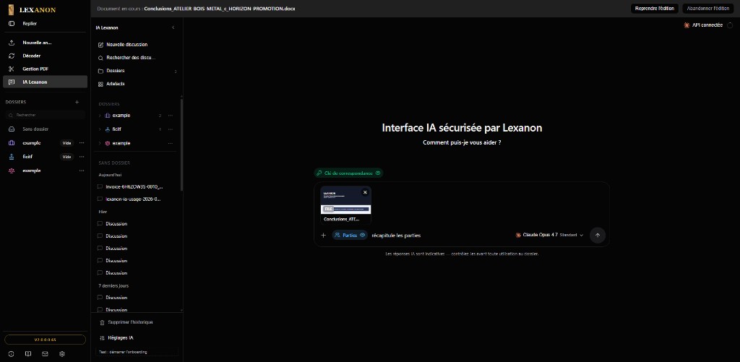Screen dimensions: 740x362
Task: Open the mail contact icon
Action: 45,353
